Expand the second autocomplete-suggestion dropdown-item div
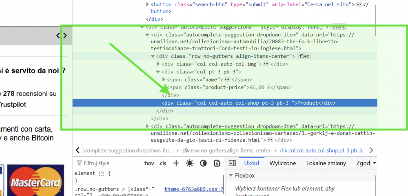The height and width of the screenshot is (196, 408). click(147, 126)
